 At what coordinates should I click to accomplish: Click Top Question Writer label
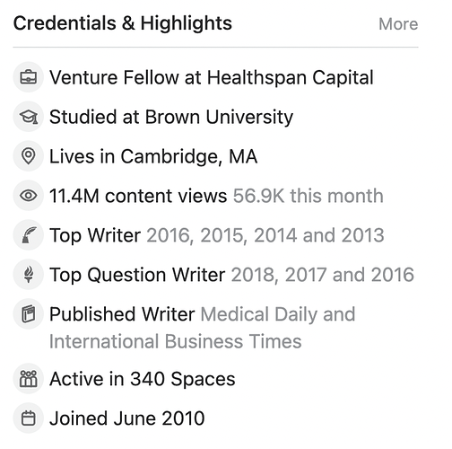[137, 275]
